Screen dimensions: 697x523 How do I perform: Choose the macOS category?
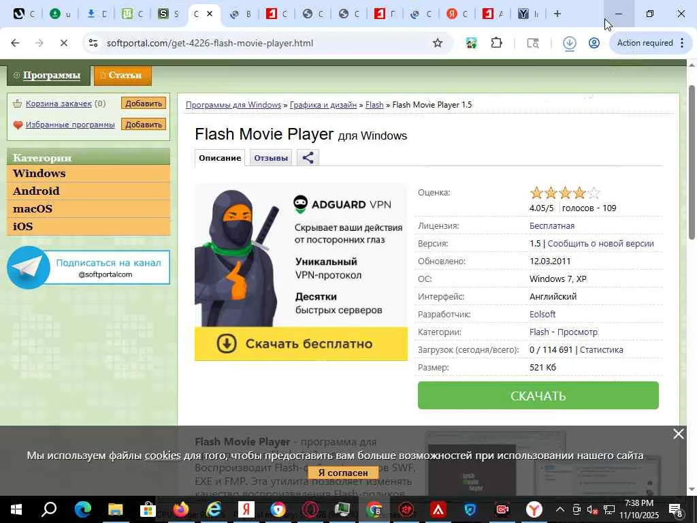(x=88, y=209)
